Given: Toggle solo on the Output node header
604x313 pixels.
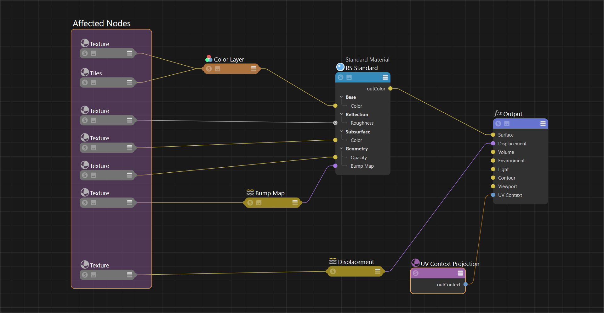Looking at the screenshot, I should (x=498, y=124).
